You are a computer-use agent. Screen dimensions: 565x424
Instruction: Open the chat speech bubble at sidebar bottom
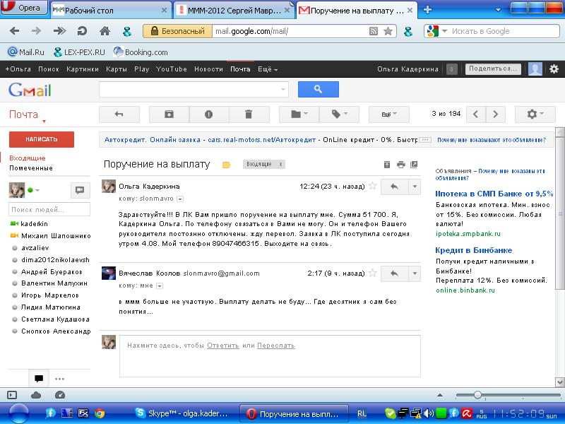[x=39, y=379]
